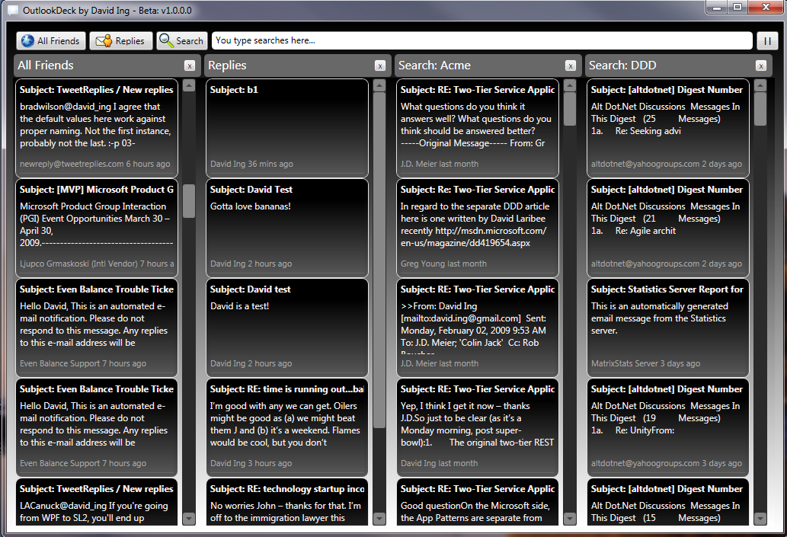Click the All Friends globe button
This screenshot has width=787, height=537.
pos(51,40)
